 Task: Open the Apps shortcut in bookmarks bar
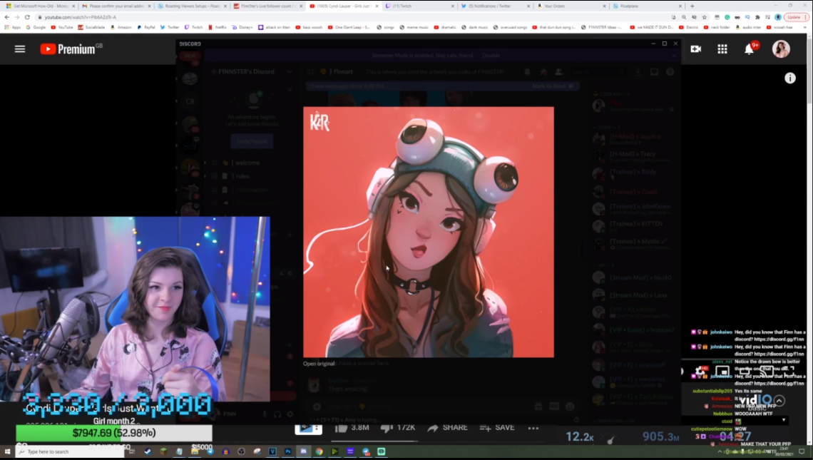[x=13, y=27]
